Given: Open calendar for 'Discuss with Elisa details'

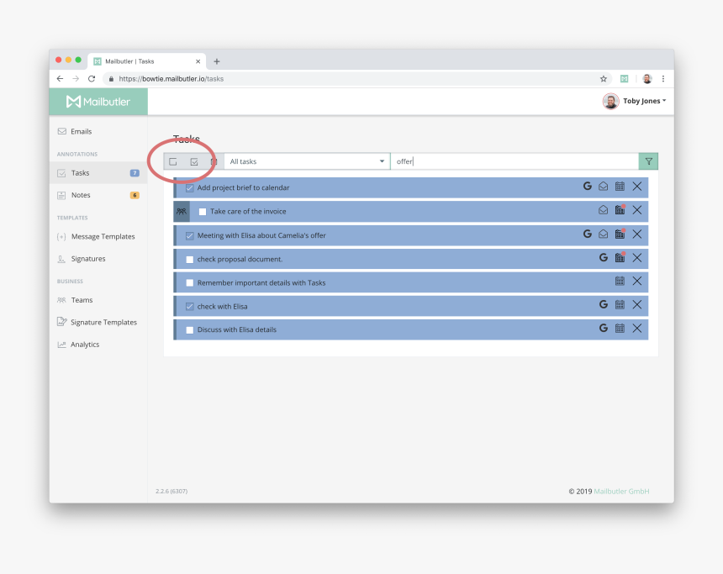Looking at the screenshot, I should [620, 329].
